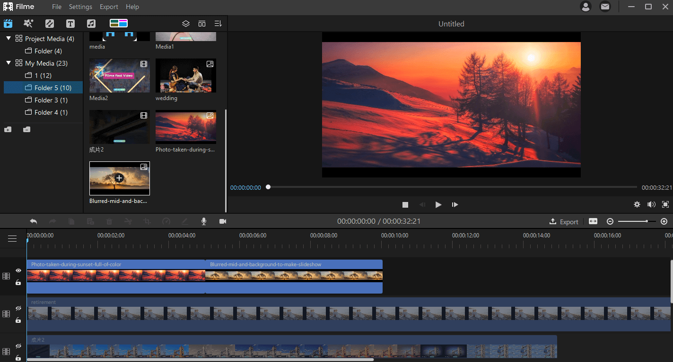673x362 pixels.
Task: Click the camera screen record icon
Action: click(x=223, y=221)
